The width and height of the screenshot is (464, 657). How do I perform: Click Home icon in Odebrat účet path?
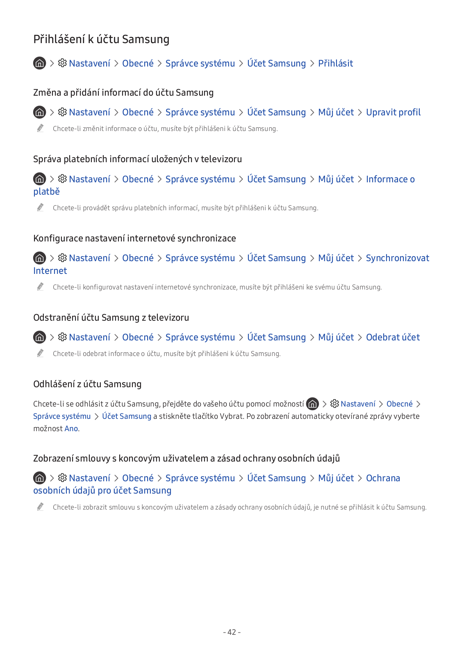[39, 337]
